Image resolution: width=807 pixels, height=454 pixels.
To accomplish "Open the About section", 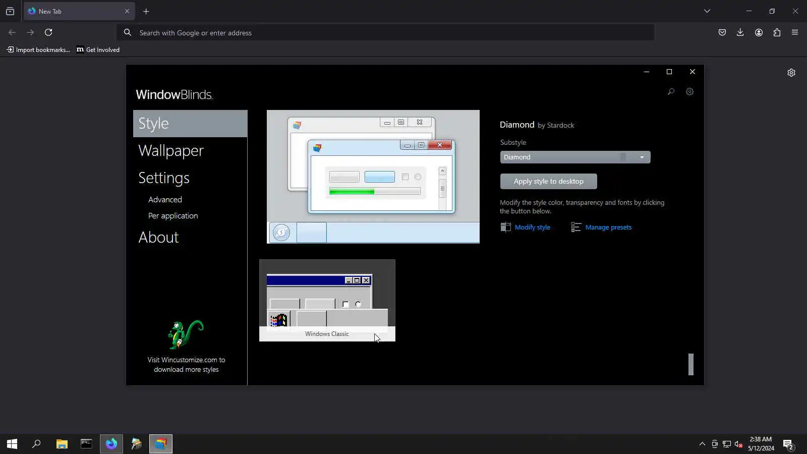I will pos(158,237).
